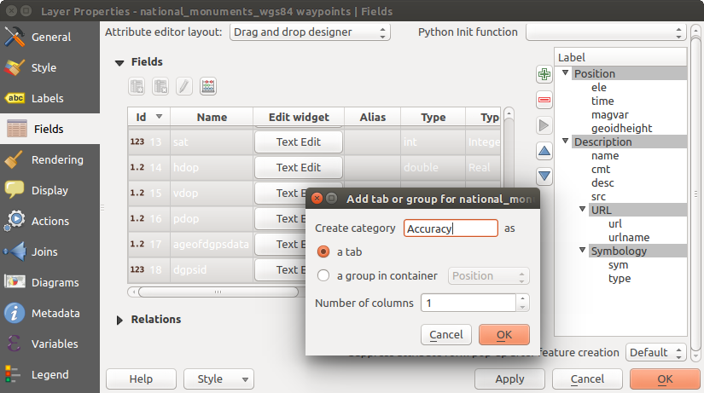Open the Attribute editor layout dropdown

(311, 32)
